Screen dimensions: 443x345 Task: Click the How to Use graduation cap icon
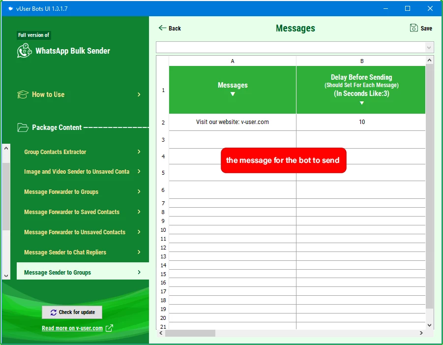tap(23, 94)
